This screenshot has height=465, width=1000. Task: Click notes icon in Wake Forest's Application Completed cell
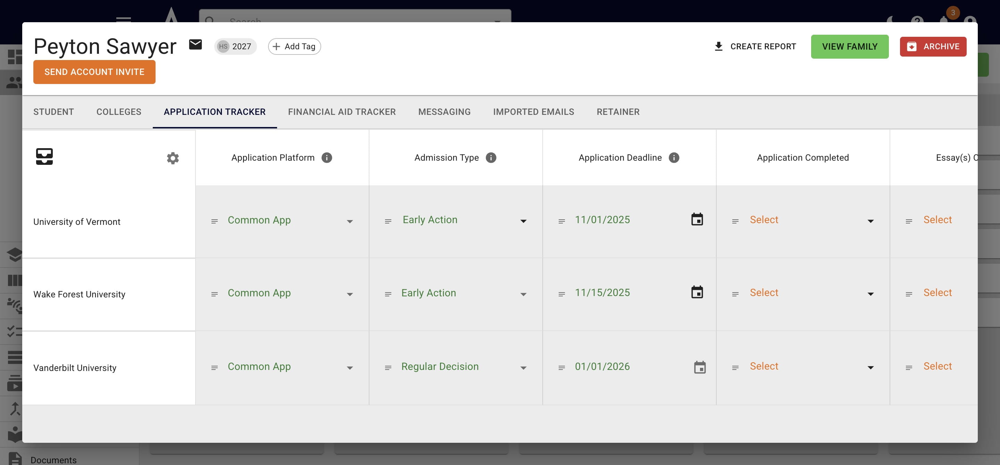735,294
